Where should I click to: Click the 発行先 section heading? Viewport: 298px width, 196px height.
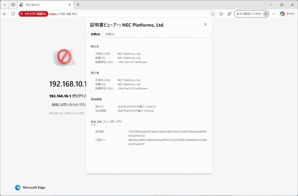[x=95, y=46]
